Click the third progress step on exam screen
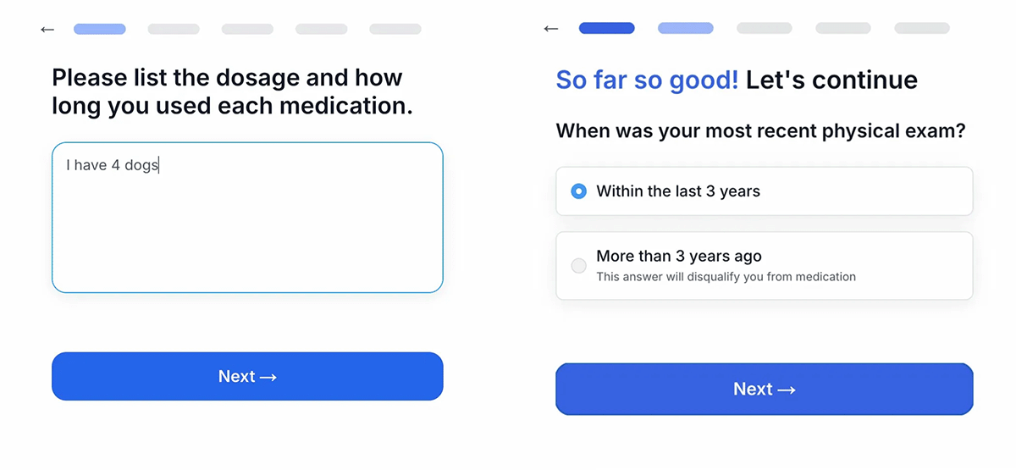The image size is (1016, 470). point(765,28)
